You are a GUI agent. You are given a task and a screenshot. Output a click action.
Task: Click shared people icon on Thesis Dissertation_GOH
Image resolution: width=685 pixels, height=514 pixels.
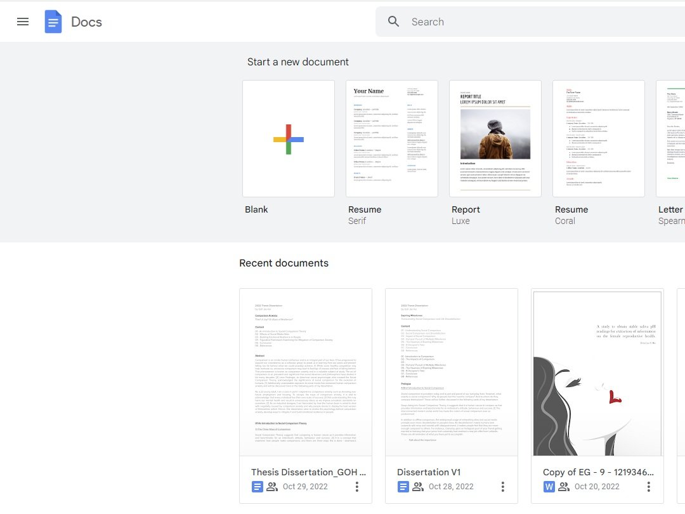coord(272,487)
